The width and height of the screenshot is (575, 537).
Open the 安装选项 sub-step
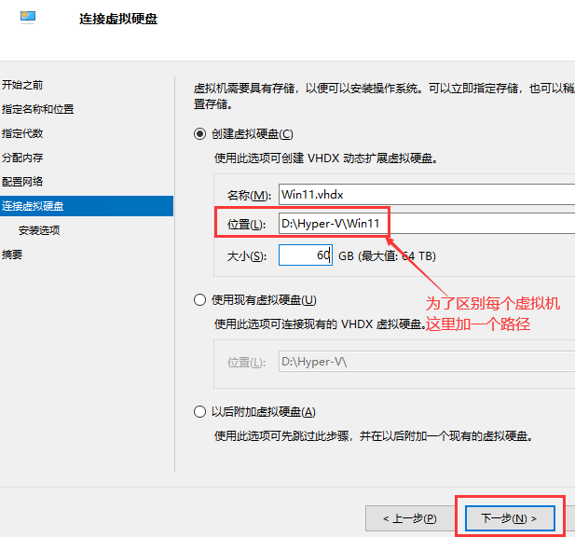click(x=39, y=230)
